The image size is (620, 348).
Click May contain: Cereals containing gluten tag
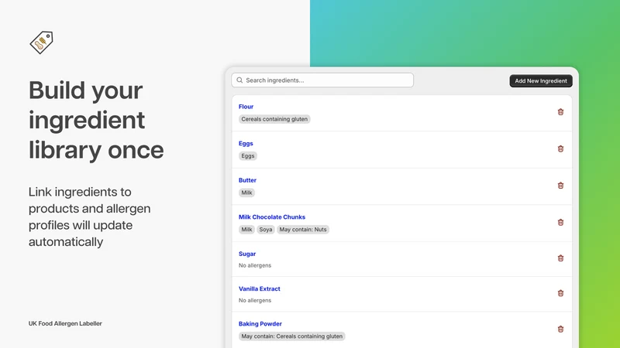(x=292, y=336)
